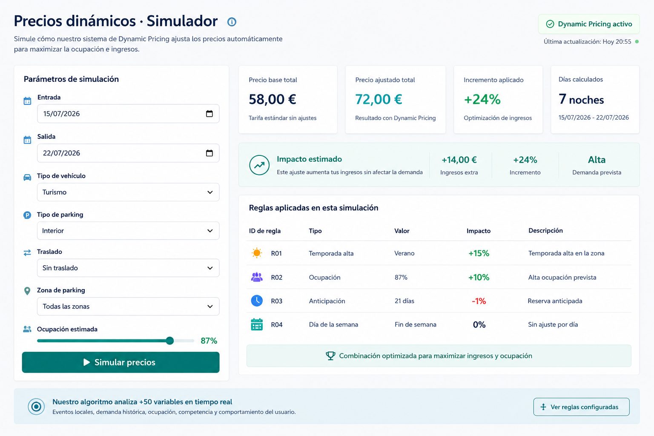Open the Traslado dropdown showing Sin traslado

128,268
